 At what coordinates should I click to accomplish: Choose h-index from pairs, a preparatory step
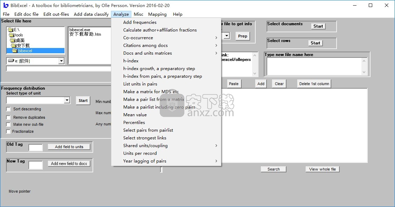point(166,76)
